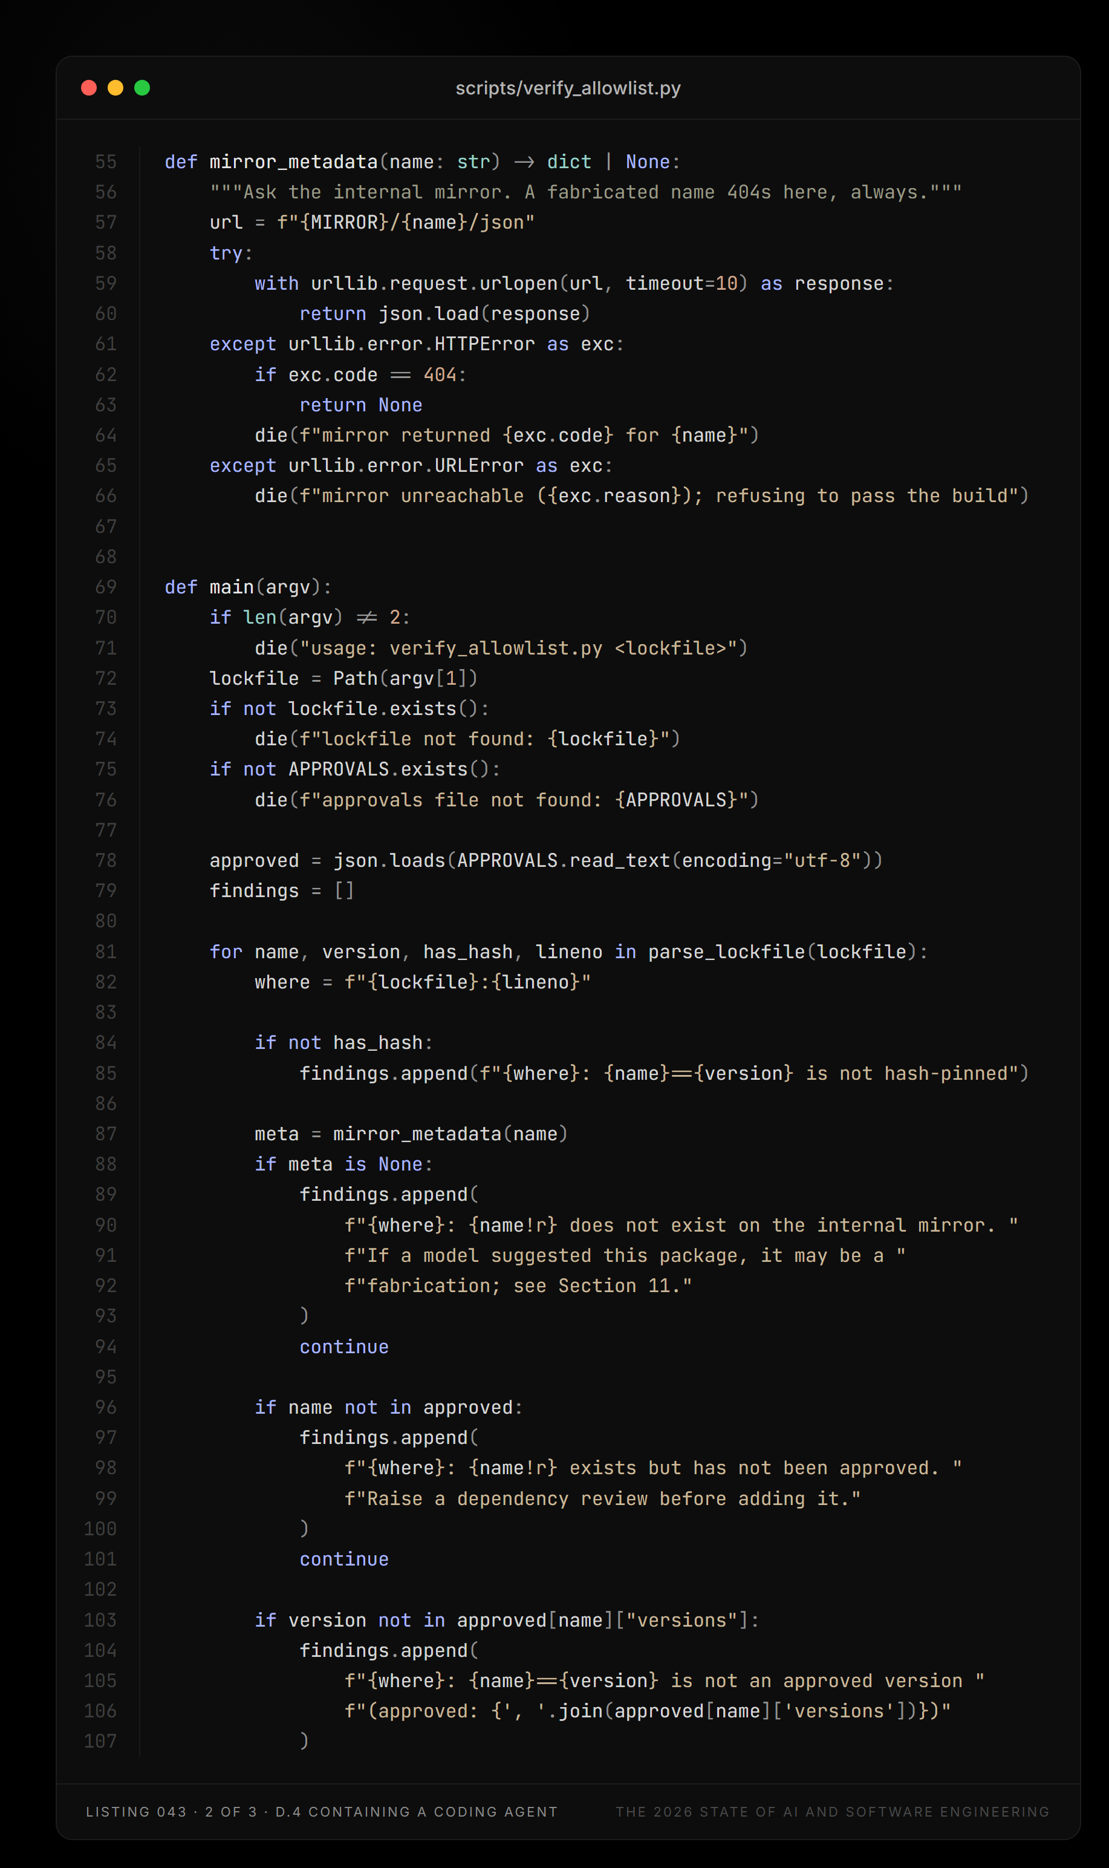Click the 'approved = json.loads' assignment line
Image resolution: width=1109 pixels, height=1868 pixels.
546,860
